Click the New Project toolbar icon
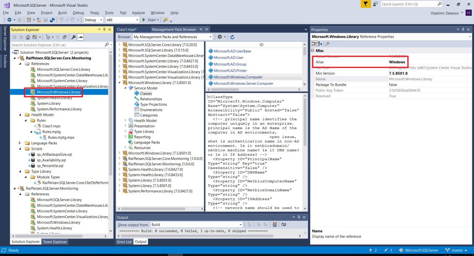 point(29,20)
